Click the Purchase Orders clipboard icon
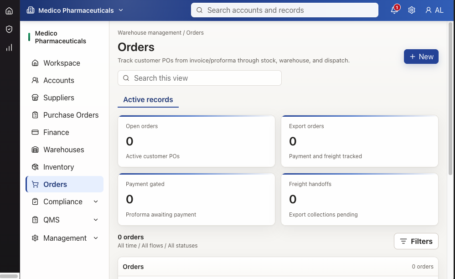Viewport: 455px width, 279px height. pos(35,115)
